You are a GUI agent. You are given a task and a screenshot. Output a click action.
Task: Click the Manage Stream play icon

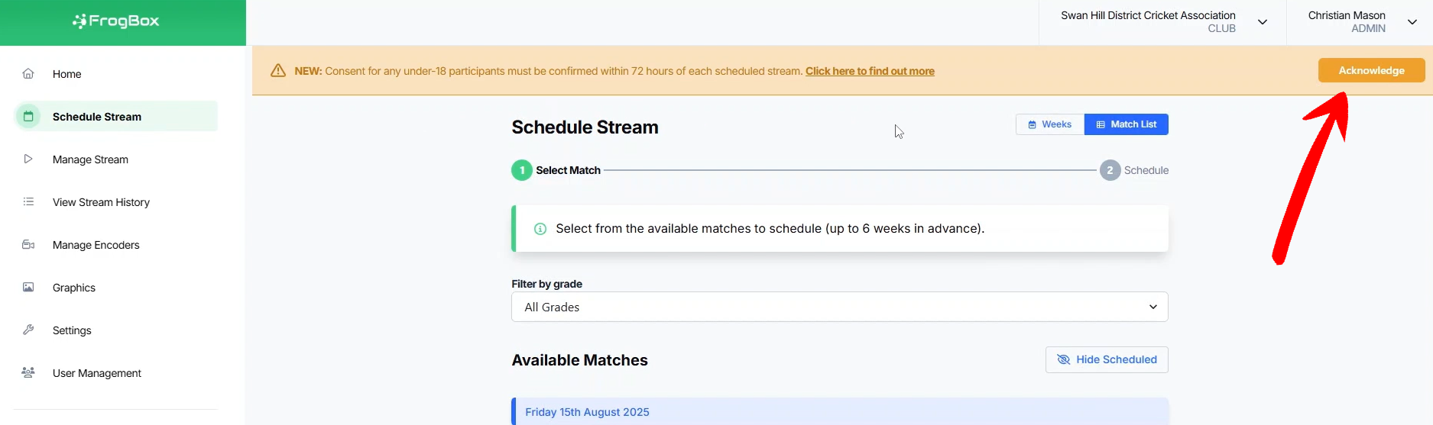[28, 159]
